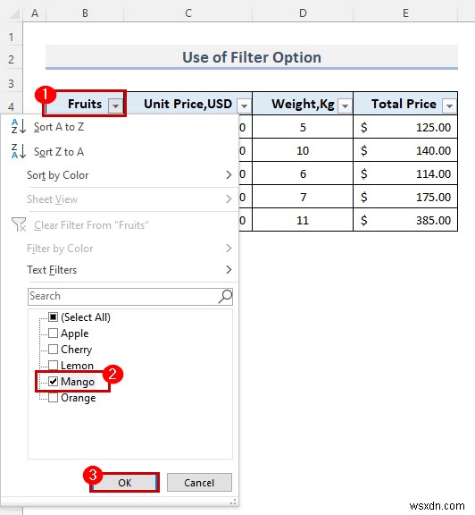The height and width of the screenshot is (515, 475).
Task: Choose Sort Z to A menu entry
Action: 120,151
